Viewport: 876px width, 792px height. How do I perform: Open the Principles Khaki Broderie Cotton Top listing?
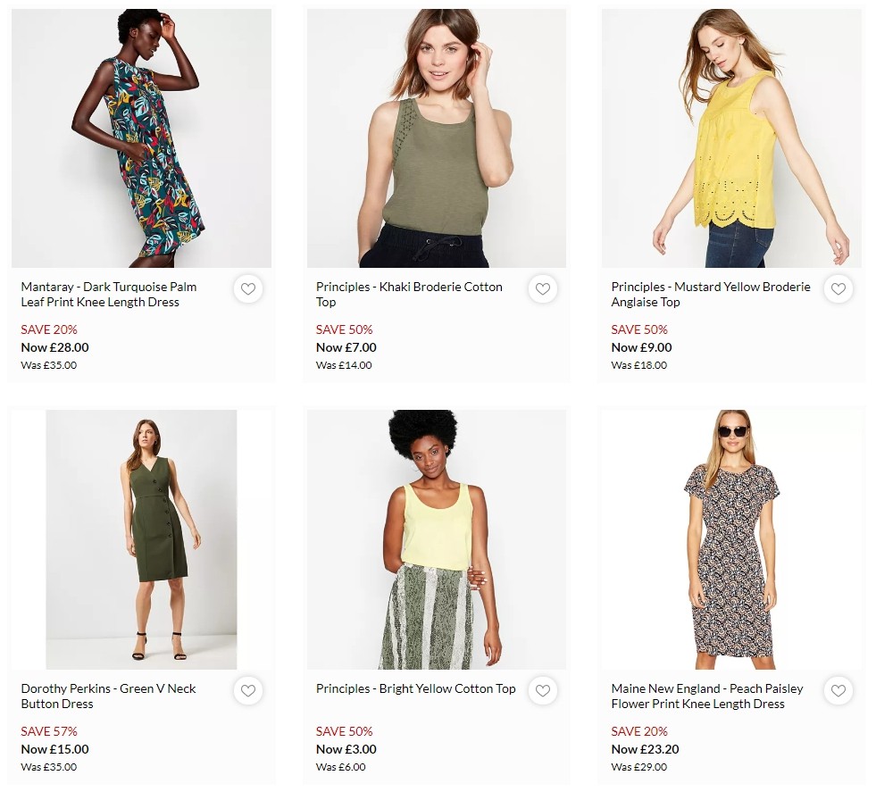(x=408, y=295)
